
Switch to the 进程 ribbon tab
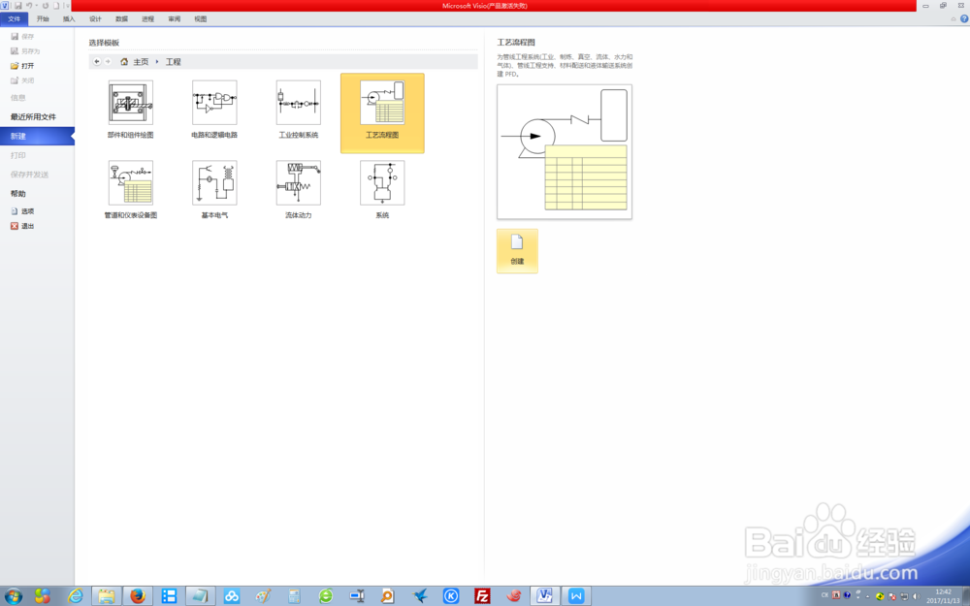(147, 19)
